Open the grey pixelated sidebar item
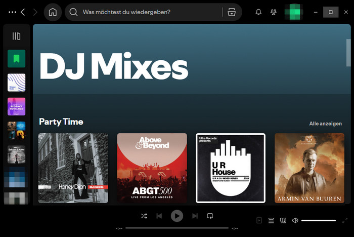This screenshot has width=354, height=237. coord(16,199)
